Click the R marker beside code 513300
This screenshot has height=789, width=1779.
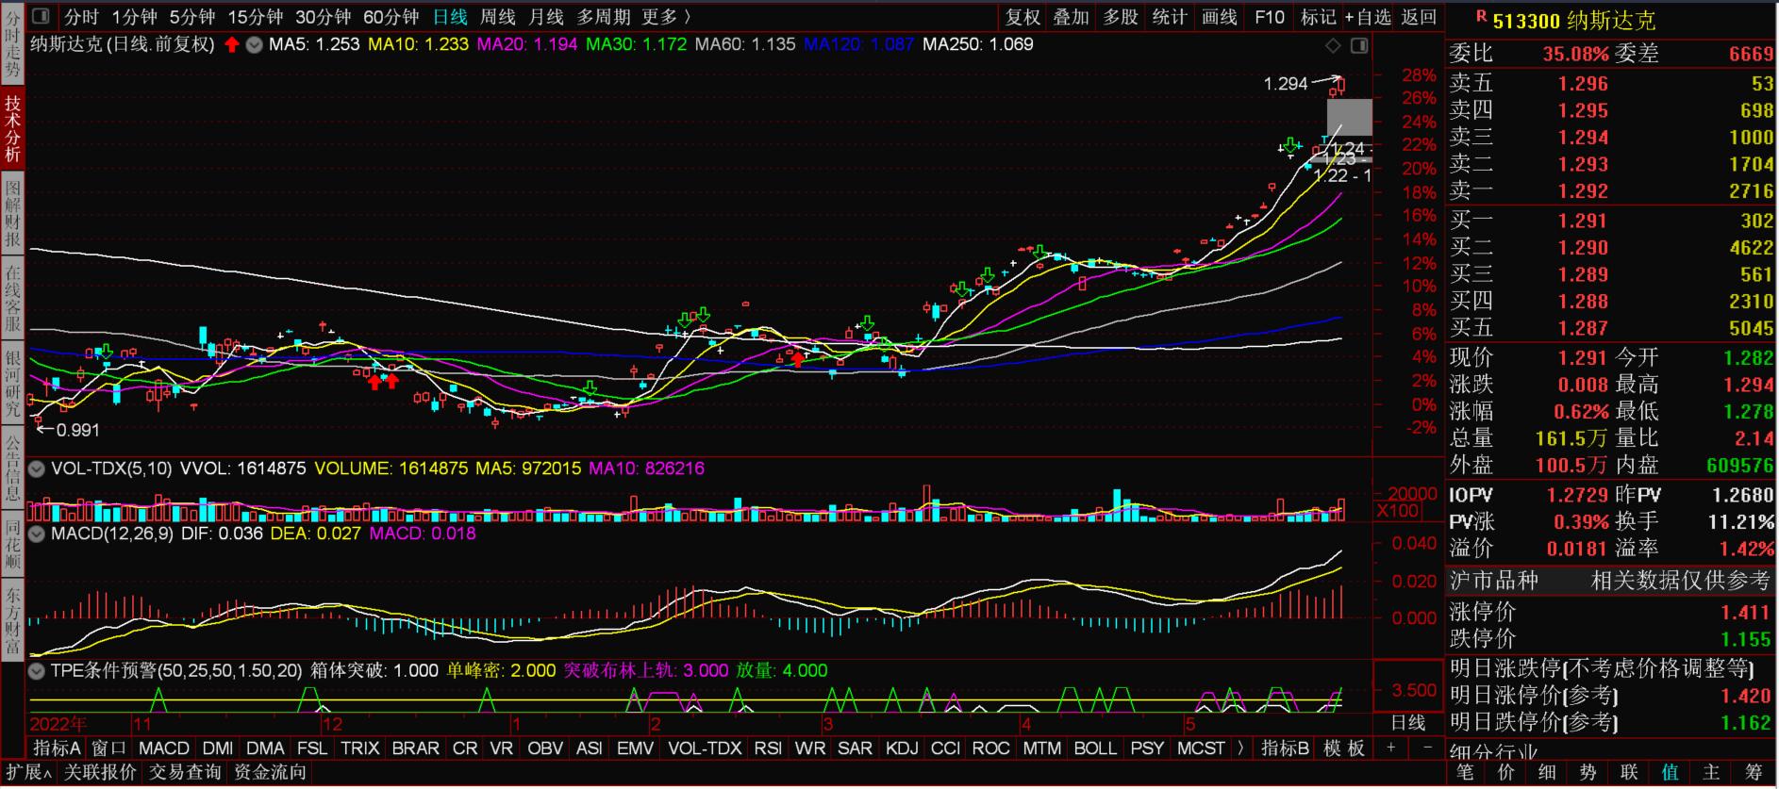tap(1481, 16)
